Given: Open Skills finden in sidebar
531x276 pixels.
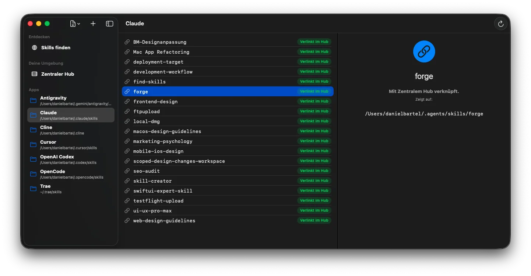Looking at the screenshot, I should click(x=56, y=47).
